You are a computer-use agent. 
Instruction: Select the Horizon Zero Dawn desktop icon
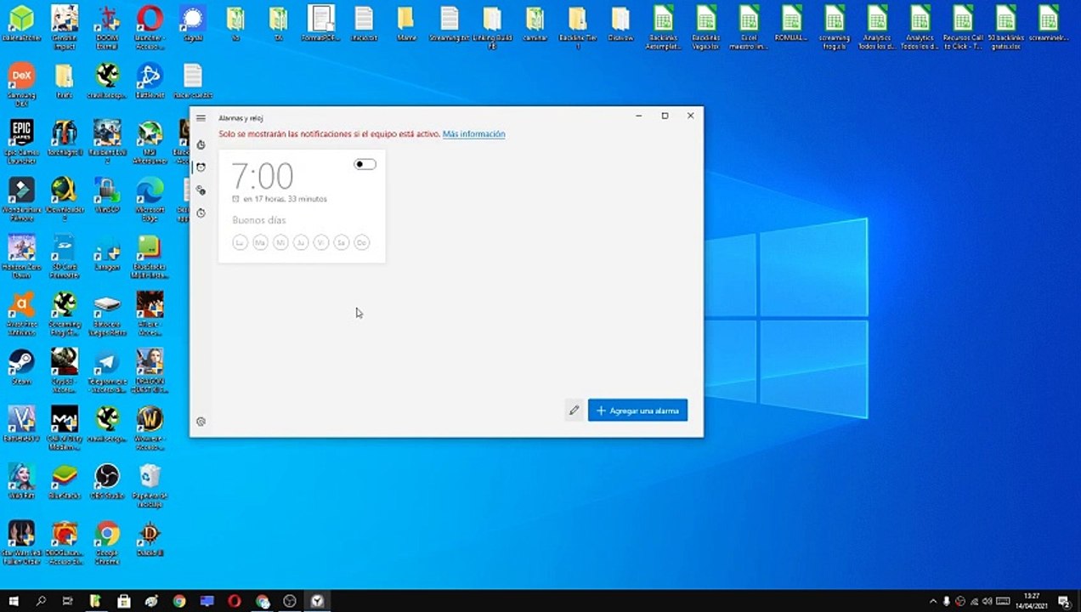(21, 256)
